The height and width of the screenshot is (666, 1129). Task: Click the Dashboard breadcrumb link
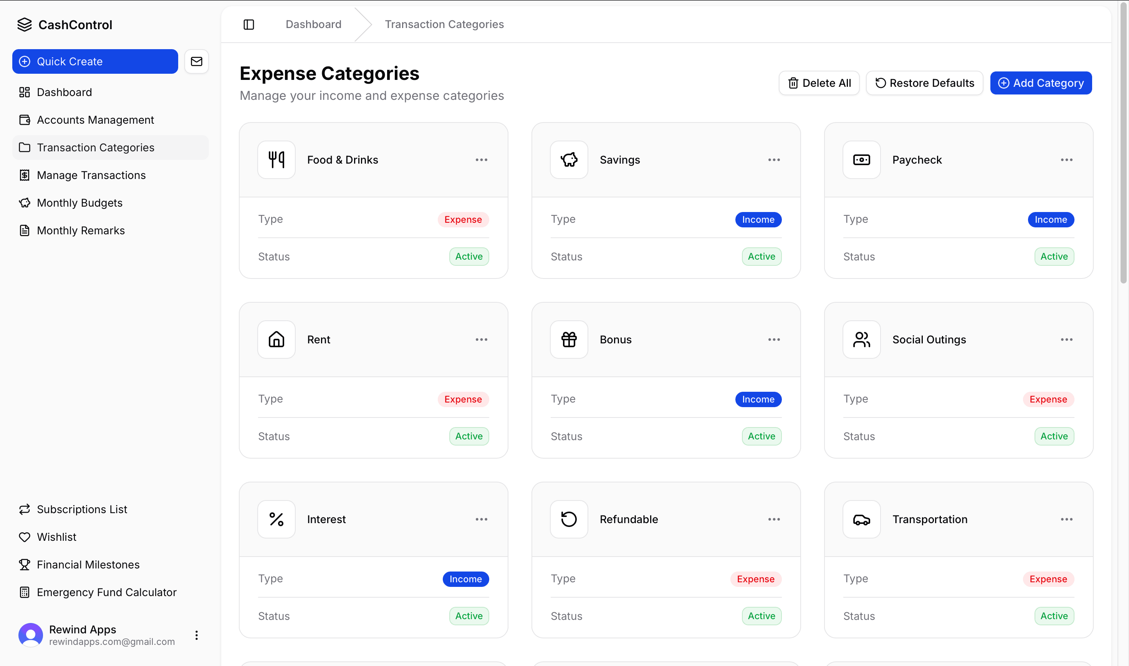pos(313,24)
